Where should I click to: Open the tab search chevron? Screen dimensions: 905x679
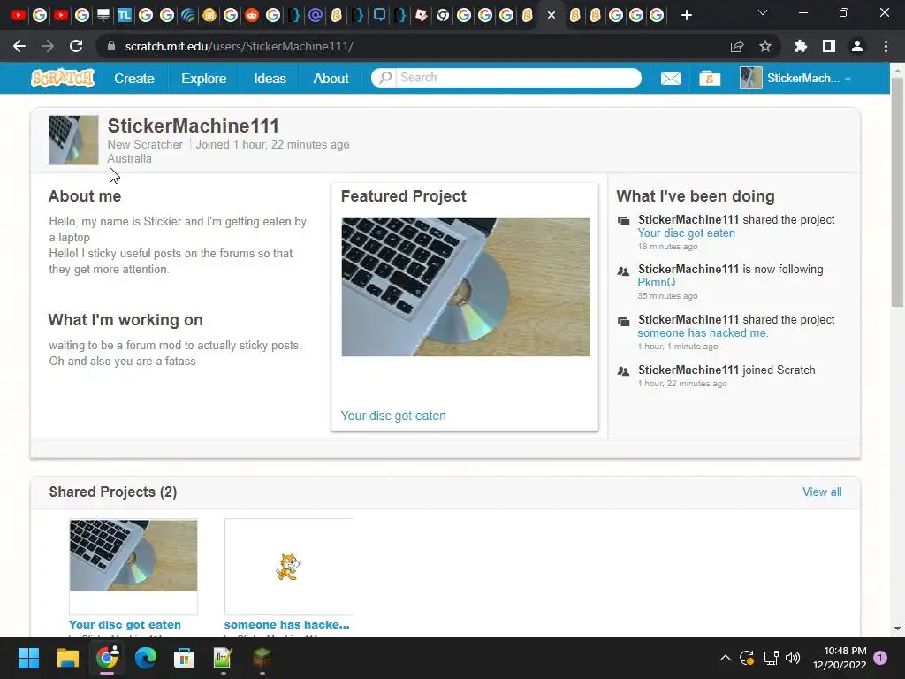(x=763, y=12)
